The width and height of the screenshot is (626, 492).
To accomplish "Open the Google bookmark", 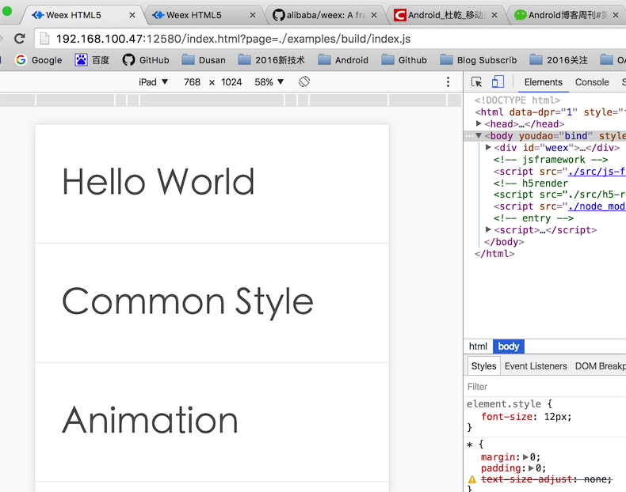I will (39, 60).
